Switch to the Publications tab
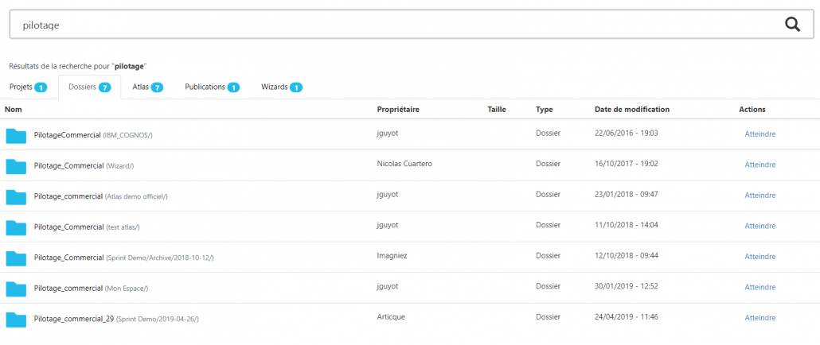Viewport: 820px width, 345px height. 212,87
